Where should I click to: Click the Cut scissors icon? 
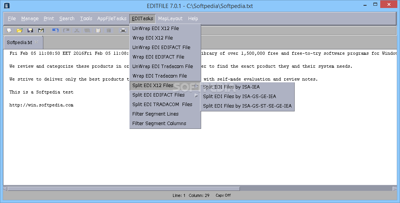(77, 31)
